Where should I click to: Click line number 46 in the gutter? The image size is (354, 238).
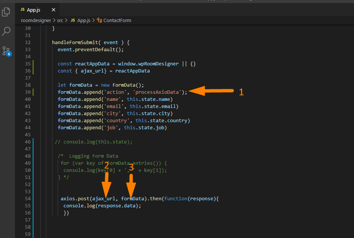pos(28,142)
